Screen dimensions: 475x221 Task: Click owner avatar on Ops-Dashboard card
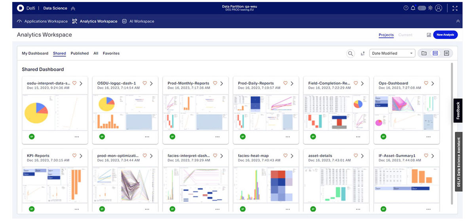tap(384, 137)
